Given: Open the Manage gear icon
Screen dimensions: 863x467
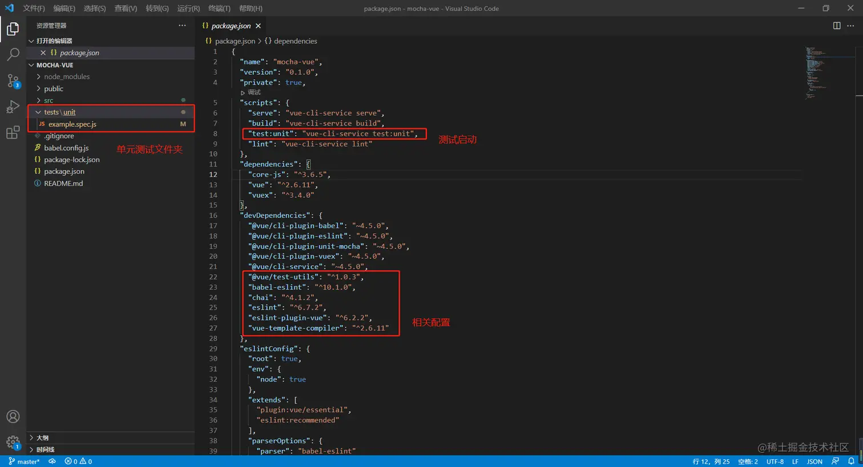Looking at the screenshot, I should click(x=13, y=442).
